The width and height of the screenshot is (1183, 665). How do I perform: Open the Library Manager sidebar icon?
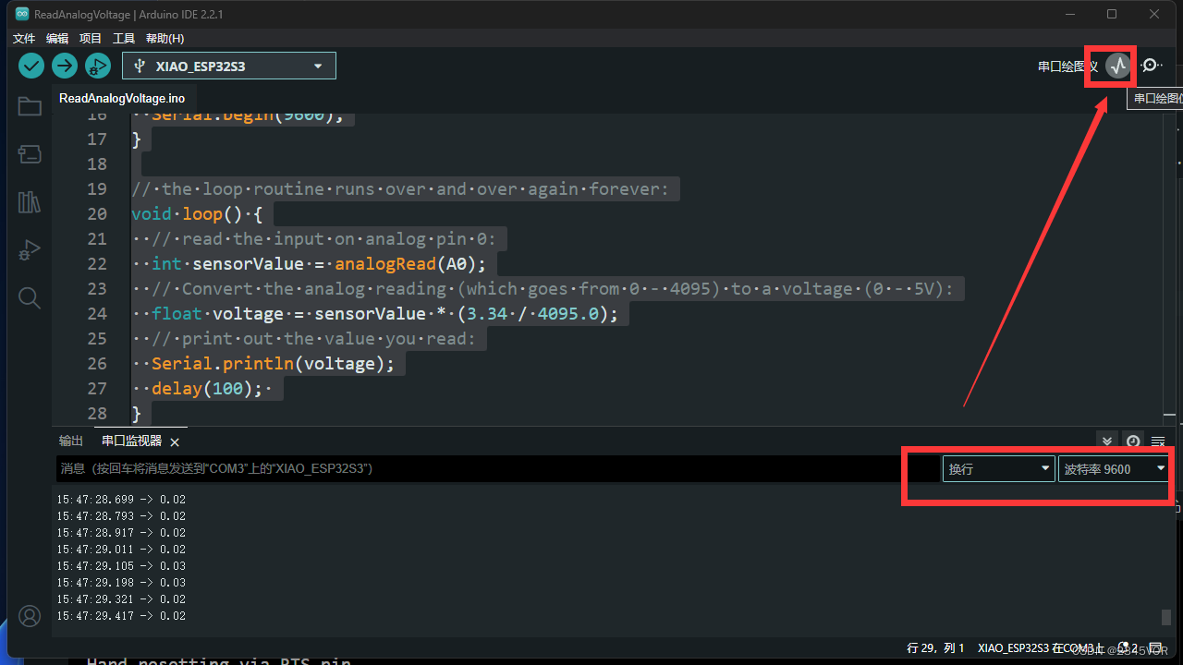point(30,201)
